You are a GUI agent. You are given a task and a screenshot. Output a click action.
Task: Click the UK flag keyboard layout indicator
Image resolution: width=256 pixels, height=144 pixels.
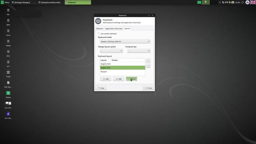click(x=253, y=2)
